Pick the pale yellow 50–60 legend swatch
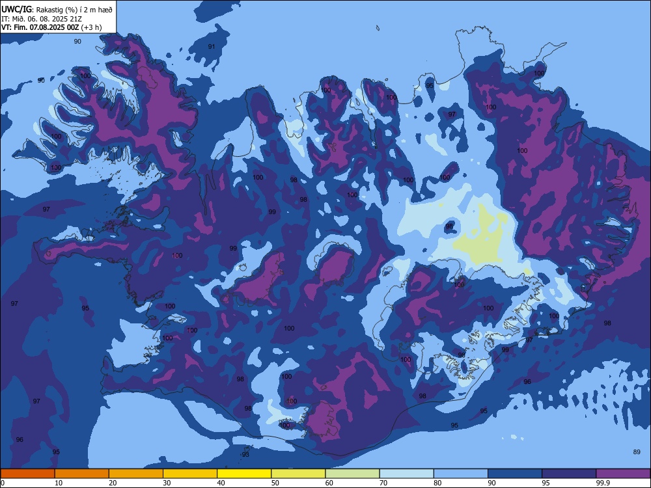The width and height of the screenshot is (651, 488). tap(298, 474)
